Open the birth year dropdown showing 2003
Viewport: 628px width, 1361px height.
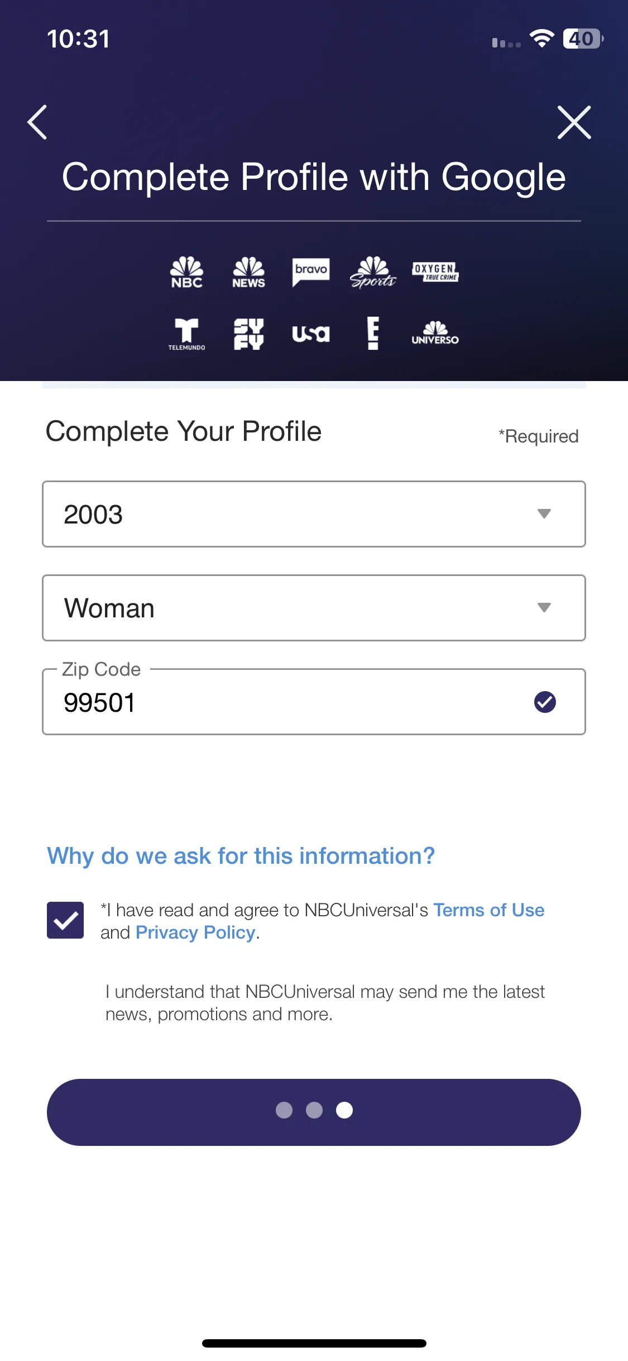coord(314,514)
